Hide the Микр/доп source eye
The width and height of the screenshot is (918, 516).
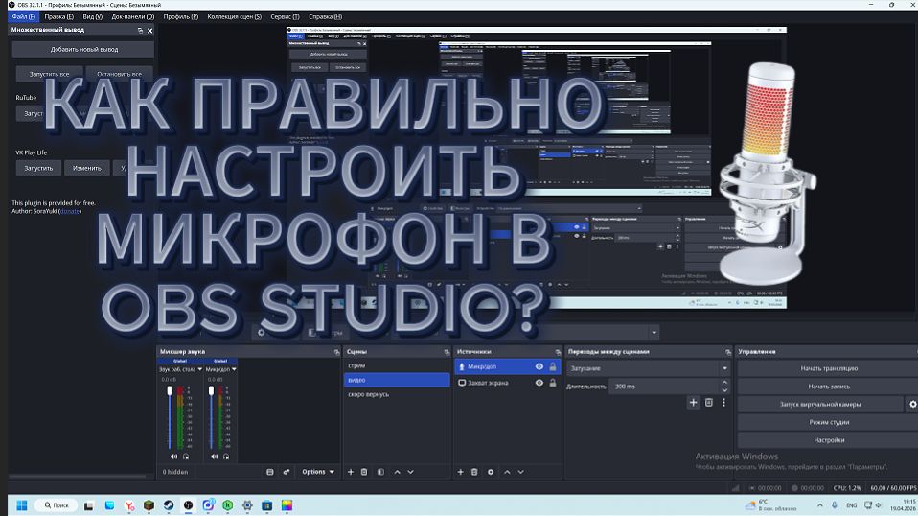pos(539,366)
